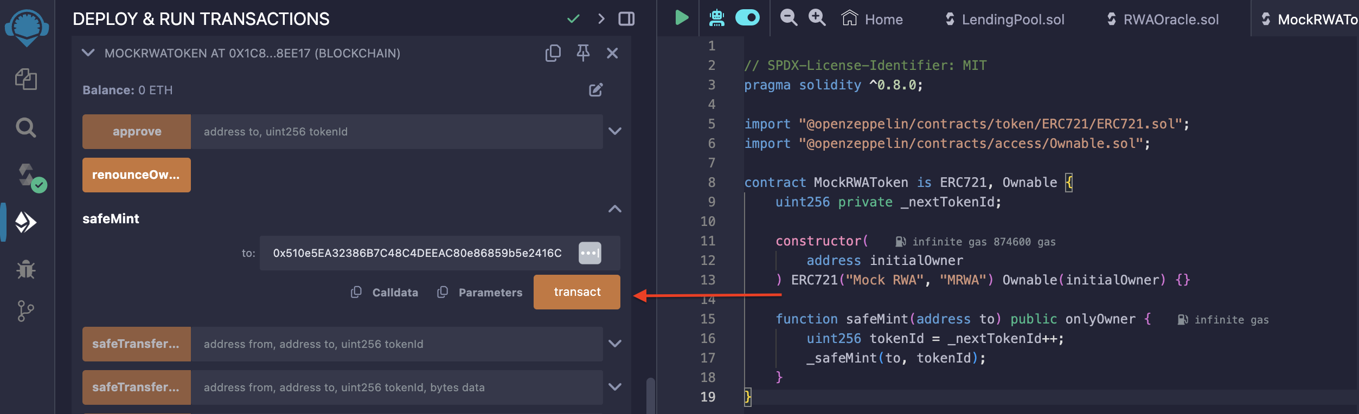Viewport: 1359px width, 414px height.
Task: Switch to the Home tab
Action: pos(872,19)
